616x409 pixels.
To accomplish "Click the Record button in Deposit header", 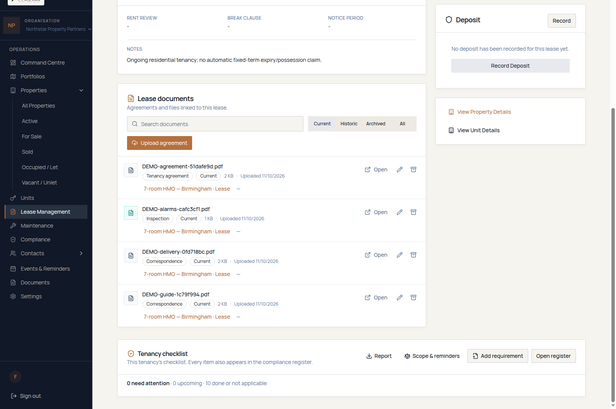I will (562, 21).
